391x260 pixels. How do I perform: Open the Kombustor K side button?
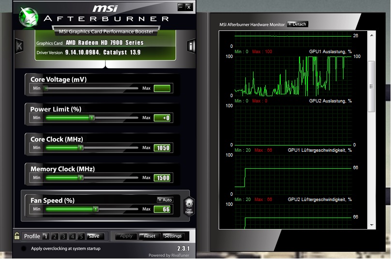pyautogui.click(x=19, y=46)
